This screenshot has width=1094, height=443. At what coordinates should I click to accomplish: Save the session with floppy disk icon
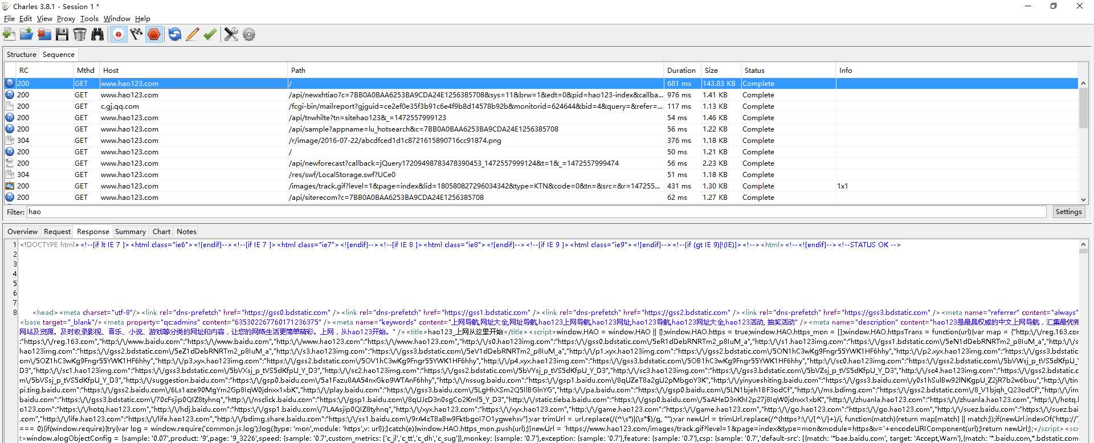62,35
